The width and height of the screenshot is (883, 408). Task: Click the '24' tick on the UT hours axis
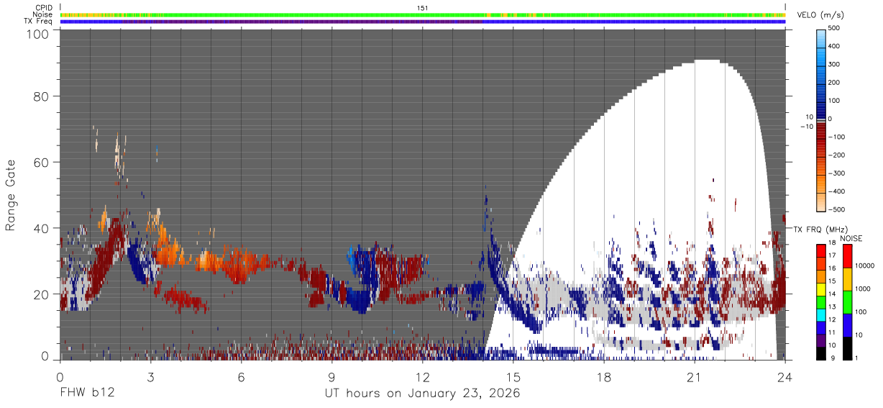coord(785,376)
